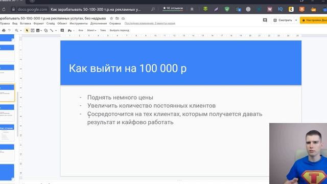Click the orange folder extension icon
This screenshot has height=184, width=327.
313,9
